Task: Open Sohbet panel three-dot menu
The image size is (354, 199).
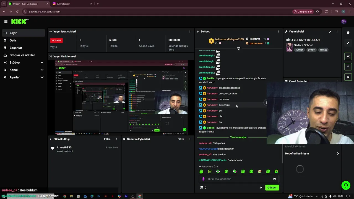Action: [x=278, y=32]
